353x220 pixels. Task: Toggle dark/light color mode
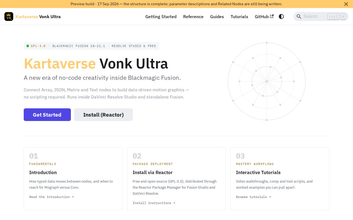tap(281, 16)
